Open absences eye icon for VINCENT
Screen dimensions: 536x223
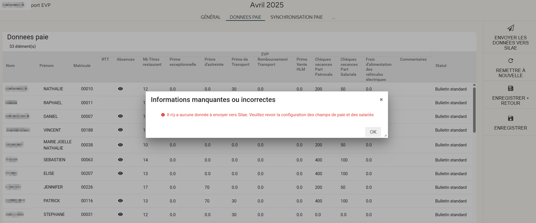(x=120, y=130)
